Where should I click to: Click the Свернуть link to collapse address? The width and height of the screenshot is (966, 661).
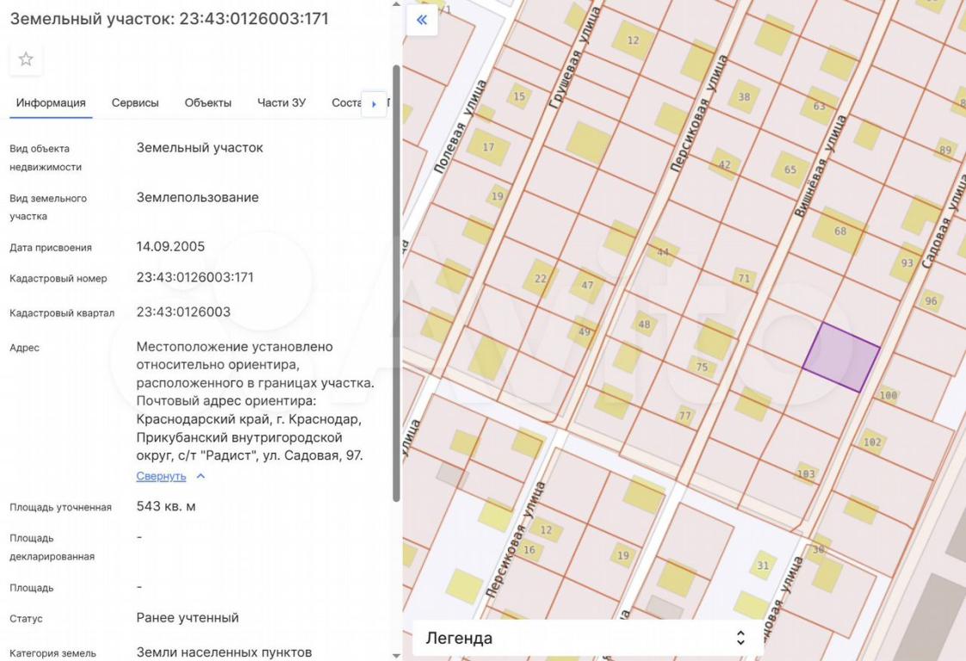point(161,476)
